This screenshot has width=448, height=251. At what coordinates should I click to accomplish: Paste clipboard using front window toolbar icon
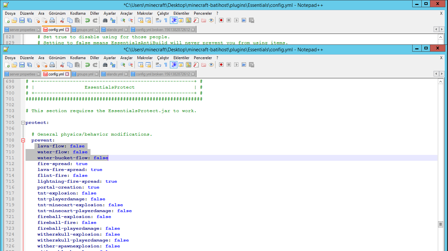click(77, 65)
